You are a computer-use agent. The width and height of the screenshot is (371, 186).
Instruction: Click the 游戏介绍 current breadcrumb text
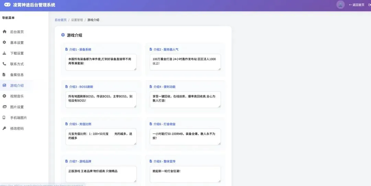(x=93, y=20)
